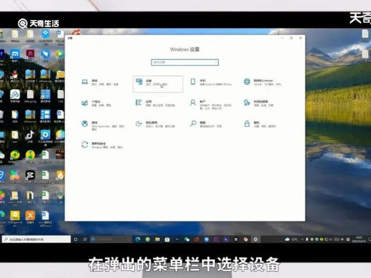Open 网络和 Internet settings category

(x=263, y=83)
